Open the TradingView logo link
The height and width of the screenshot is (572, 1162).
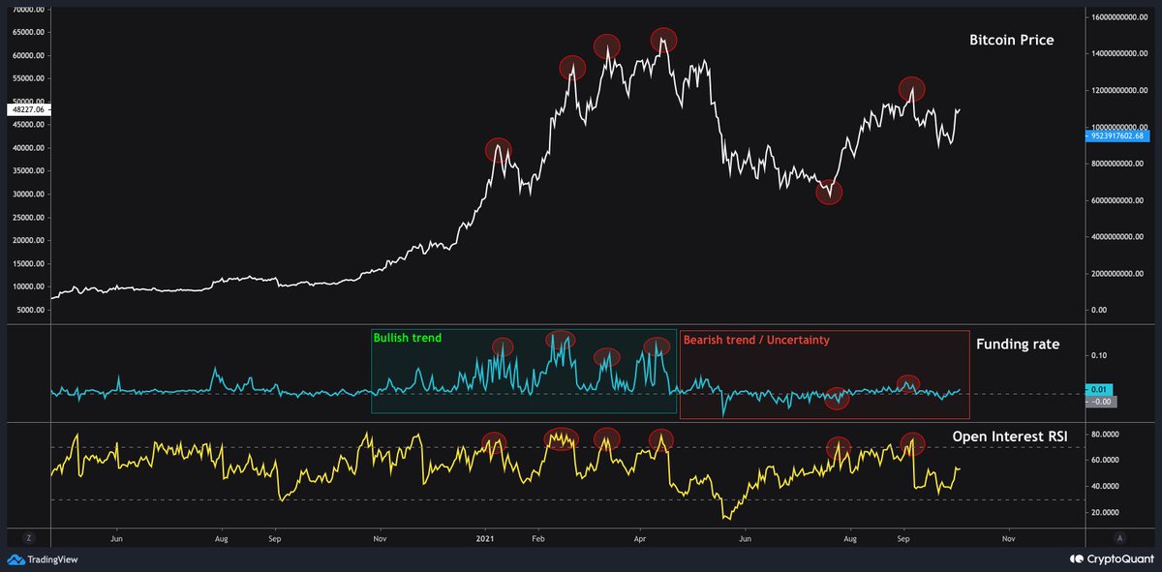(42, 559)
